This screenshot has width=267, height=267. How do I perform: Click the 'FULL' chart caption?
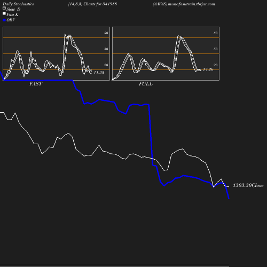point(146,84)
